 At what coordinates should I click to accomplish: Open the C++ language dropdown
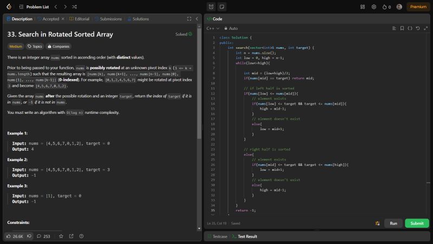213,28
